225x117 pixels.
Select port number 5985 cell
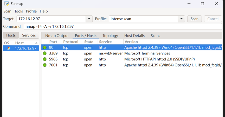tap(53, 59)
